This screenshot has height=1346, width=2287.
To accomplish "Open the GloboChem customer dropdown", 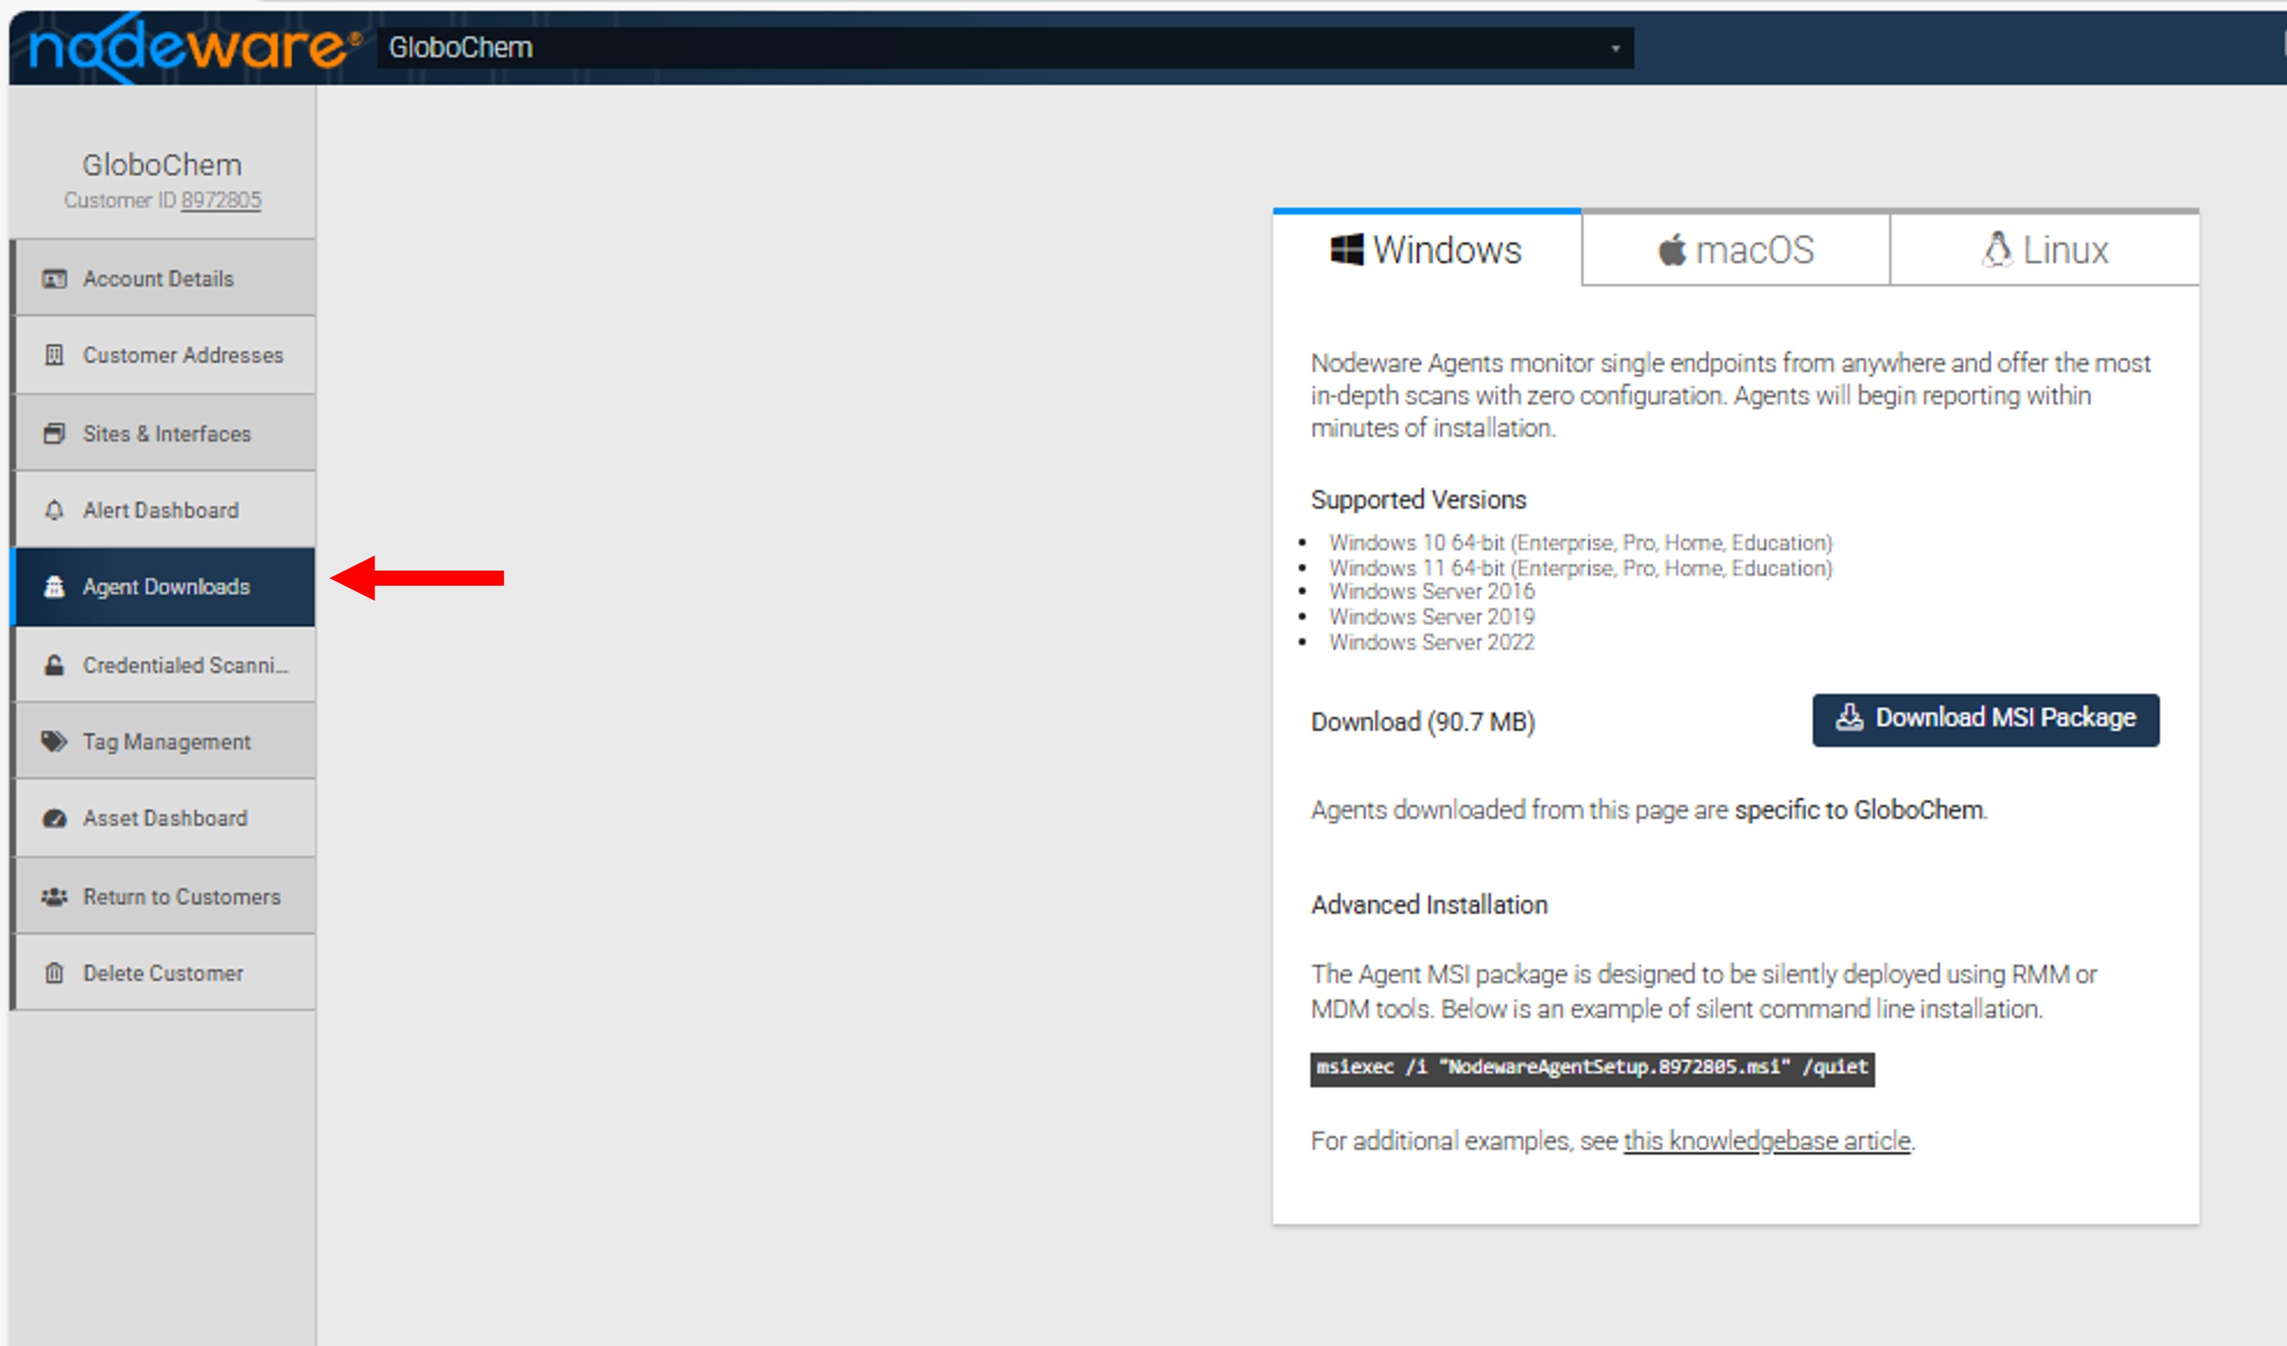I will (x=1006, y=48).
